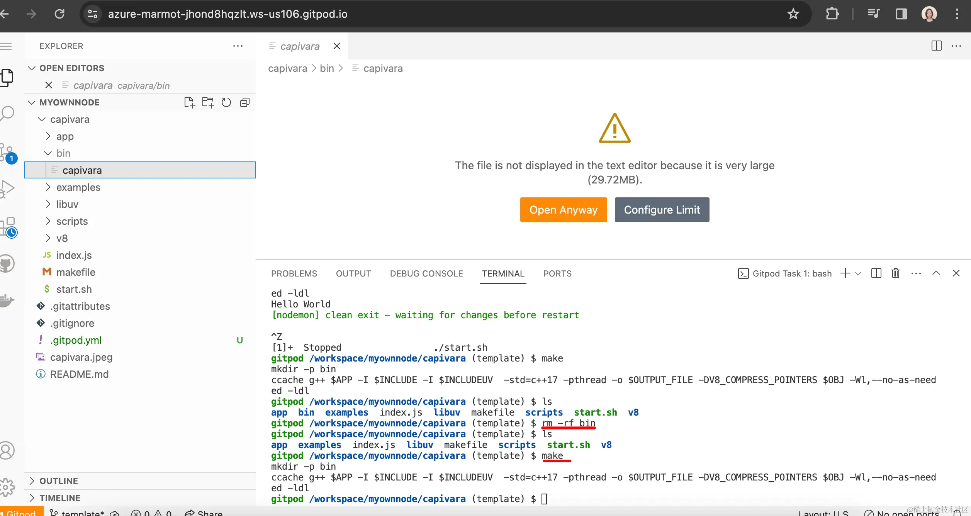Split the editor to the right
This screenshot has height=516, width=971.
point(936,46)
